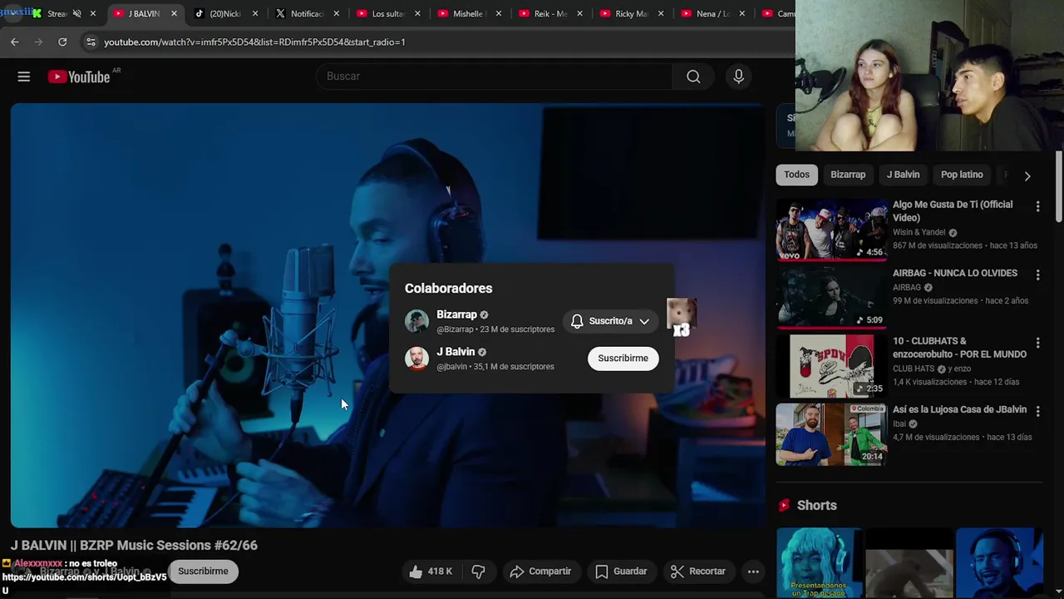Image resolution: width=1064 pixels, height=599 pixels.
Task: Click the Shorts section heading
Action: point(816,506)
